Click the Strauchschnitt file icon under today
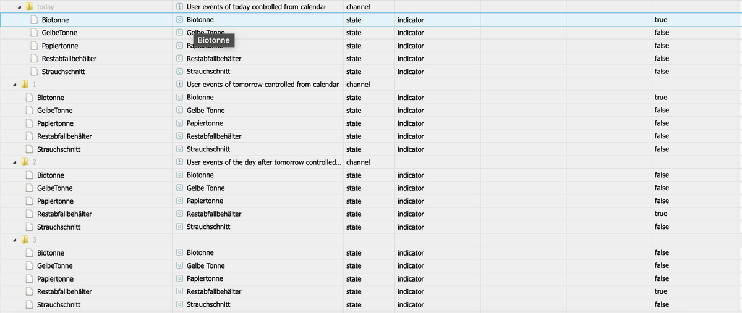The image size is (742, 313). tap(35, 72)
